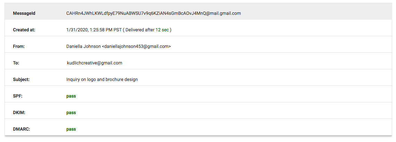Image resolution: width=396 pixels, height=142 pixels.
Task: Click the To label
Action: click(16, 63)
